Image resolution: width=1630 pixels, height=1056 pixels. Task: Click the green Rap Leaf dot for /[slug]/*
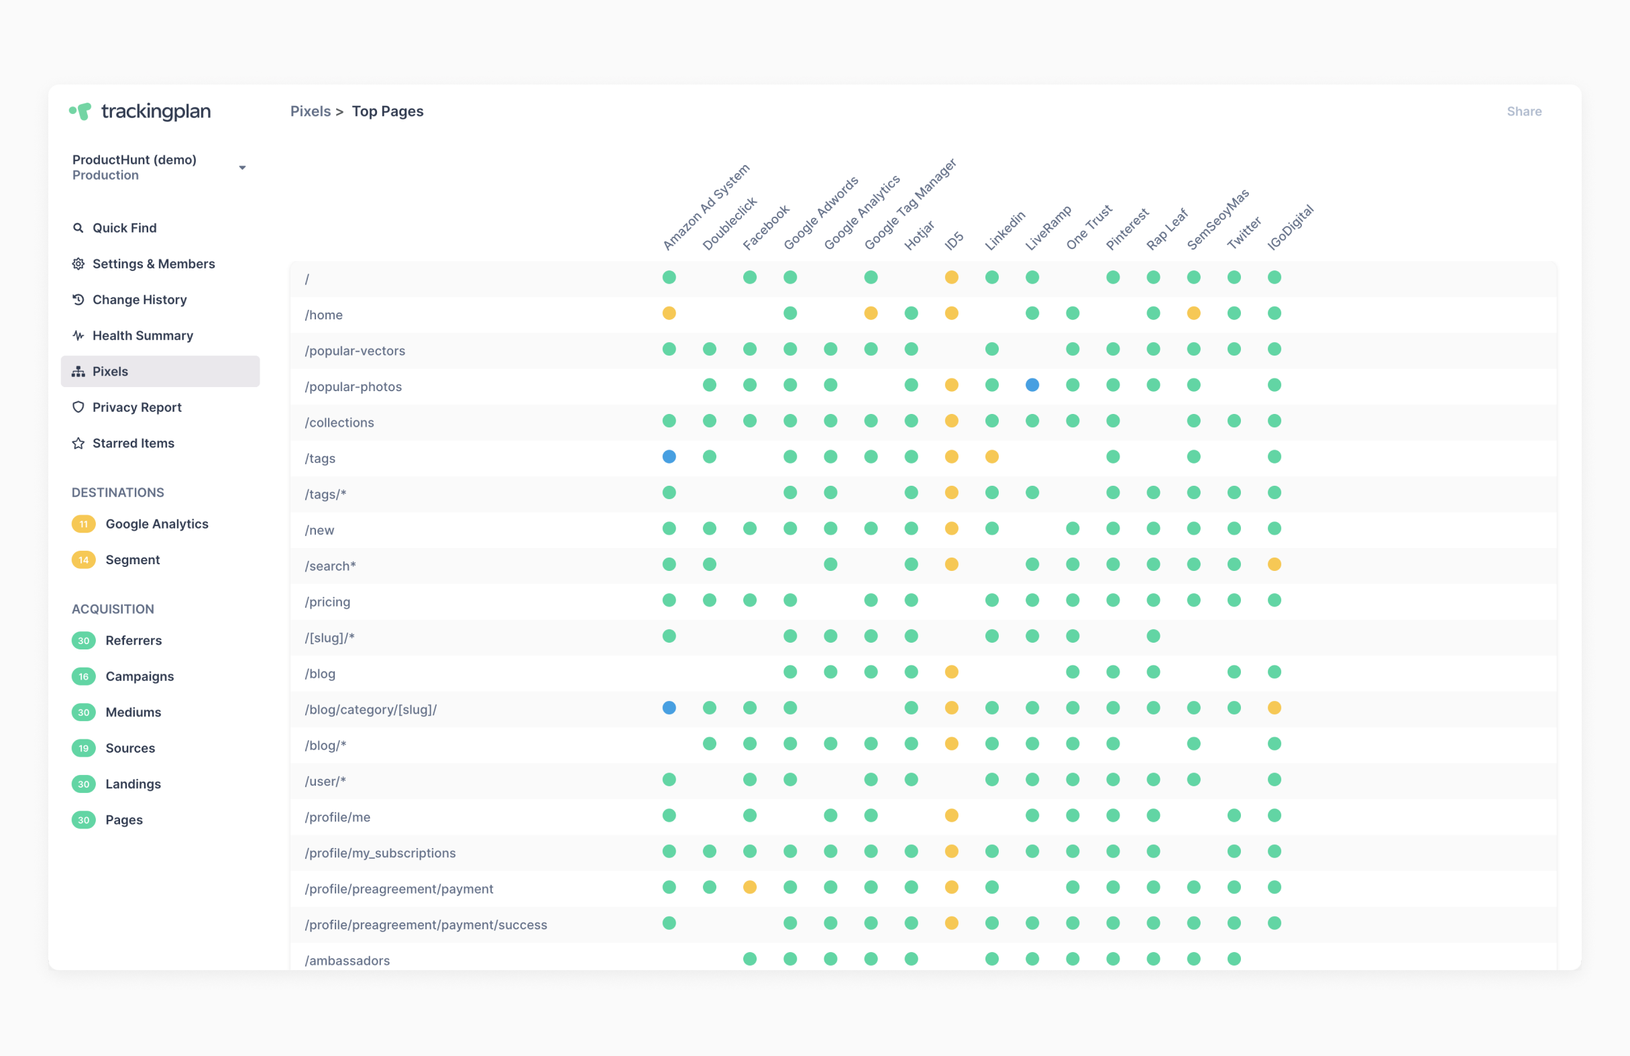point(1153,636)
